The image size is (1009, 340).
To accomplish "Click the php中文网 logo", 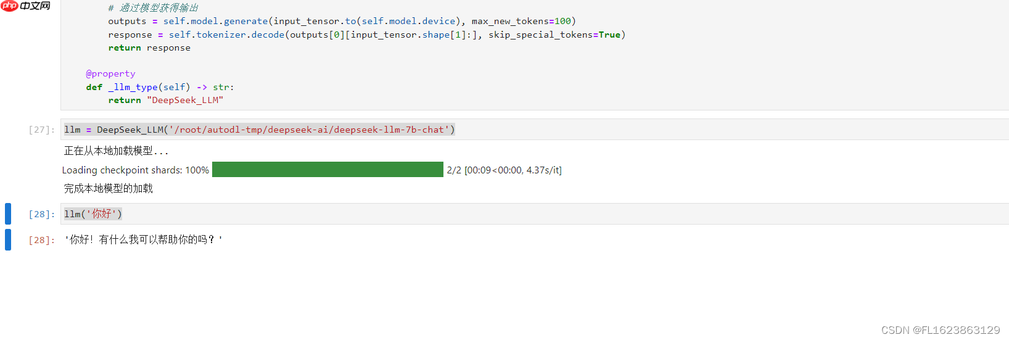I will point(26,6).
